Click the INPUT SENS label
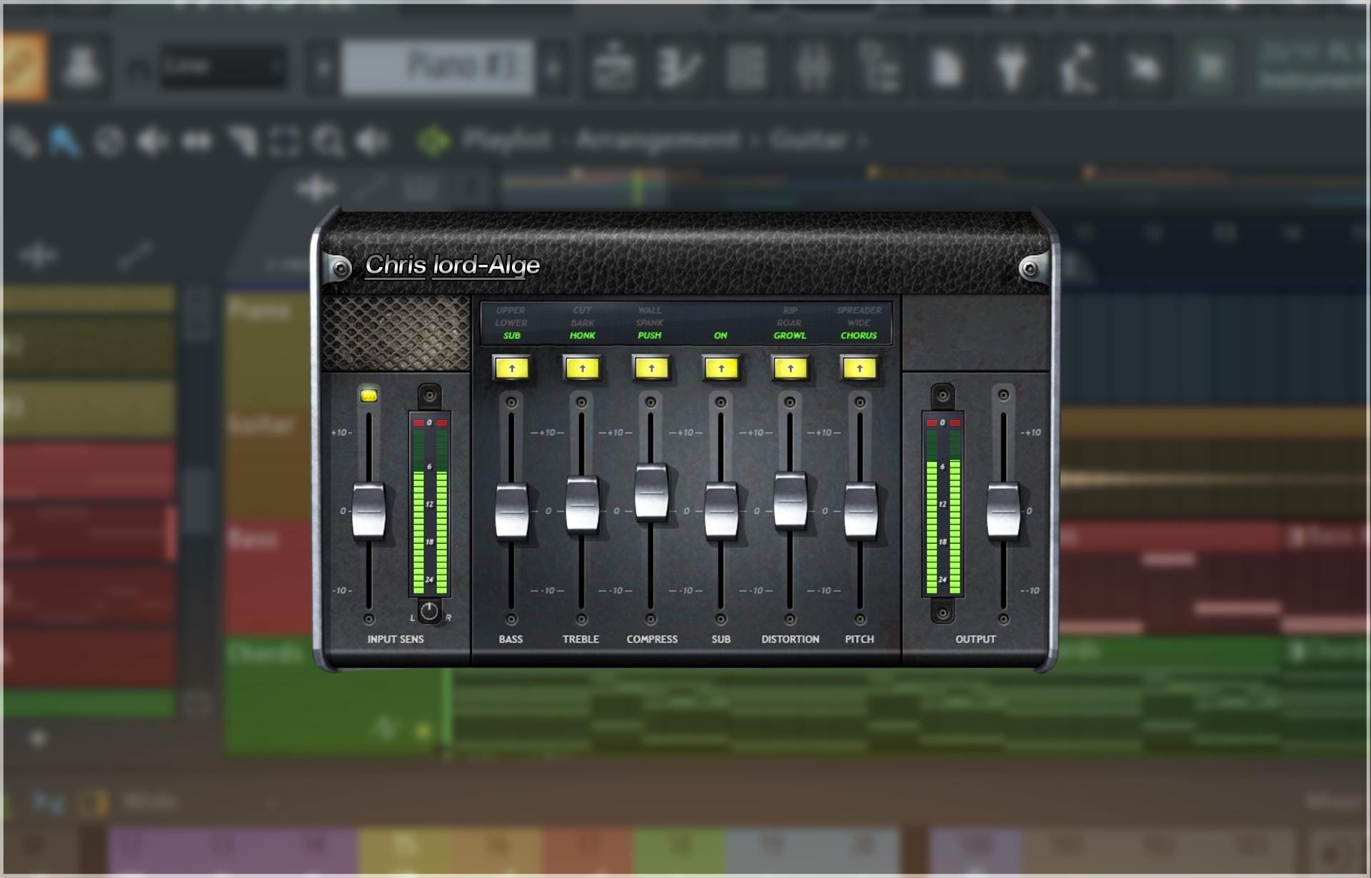 tap(396, 640)
